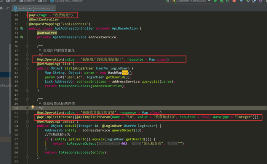Expand the folded <~> diamond in HashMap
The width and height of the screenshot is (267, 164).
125,73
